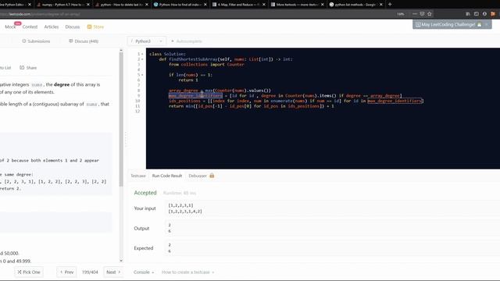Switch to More itertools tab

click(x=297, y=5)
